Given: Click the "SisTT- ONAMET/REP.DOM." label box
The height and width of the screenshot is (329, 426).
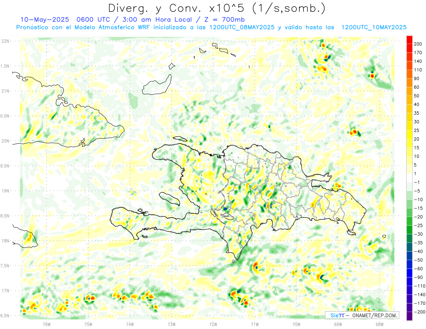Looking at the screenshot, I should 362,315.
